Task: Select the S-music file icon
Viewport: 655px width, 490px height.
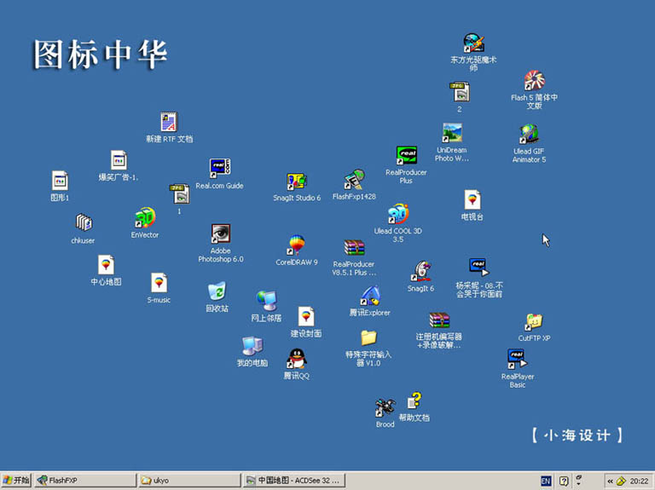Action: click(x=159, y=283)
